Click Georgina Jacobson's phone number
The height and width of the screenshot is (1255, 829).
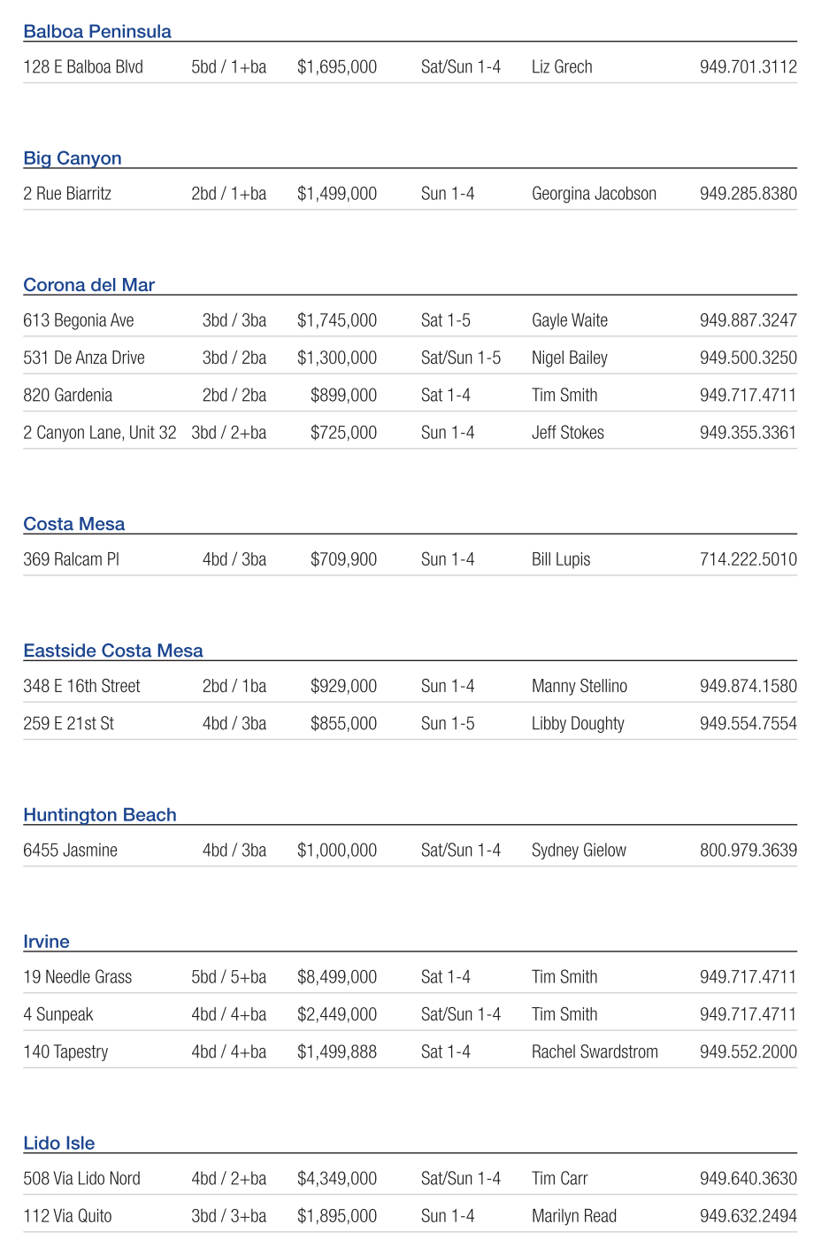(x=748, y=194)
